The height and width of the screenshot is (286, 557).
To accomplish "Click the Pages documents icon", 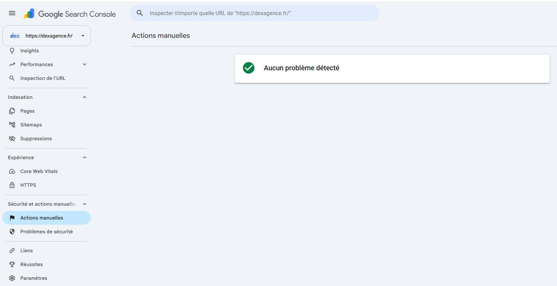I will 12,111.
